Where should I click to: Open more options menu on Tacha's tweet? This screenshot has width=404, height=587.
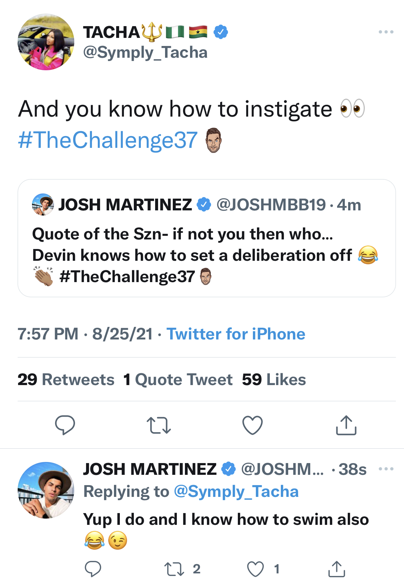[386, 32]
